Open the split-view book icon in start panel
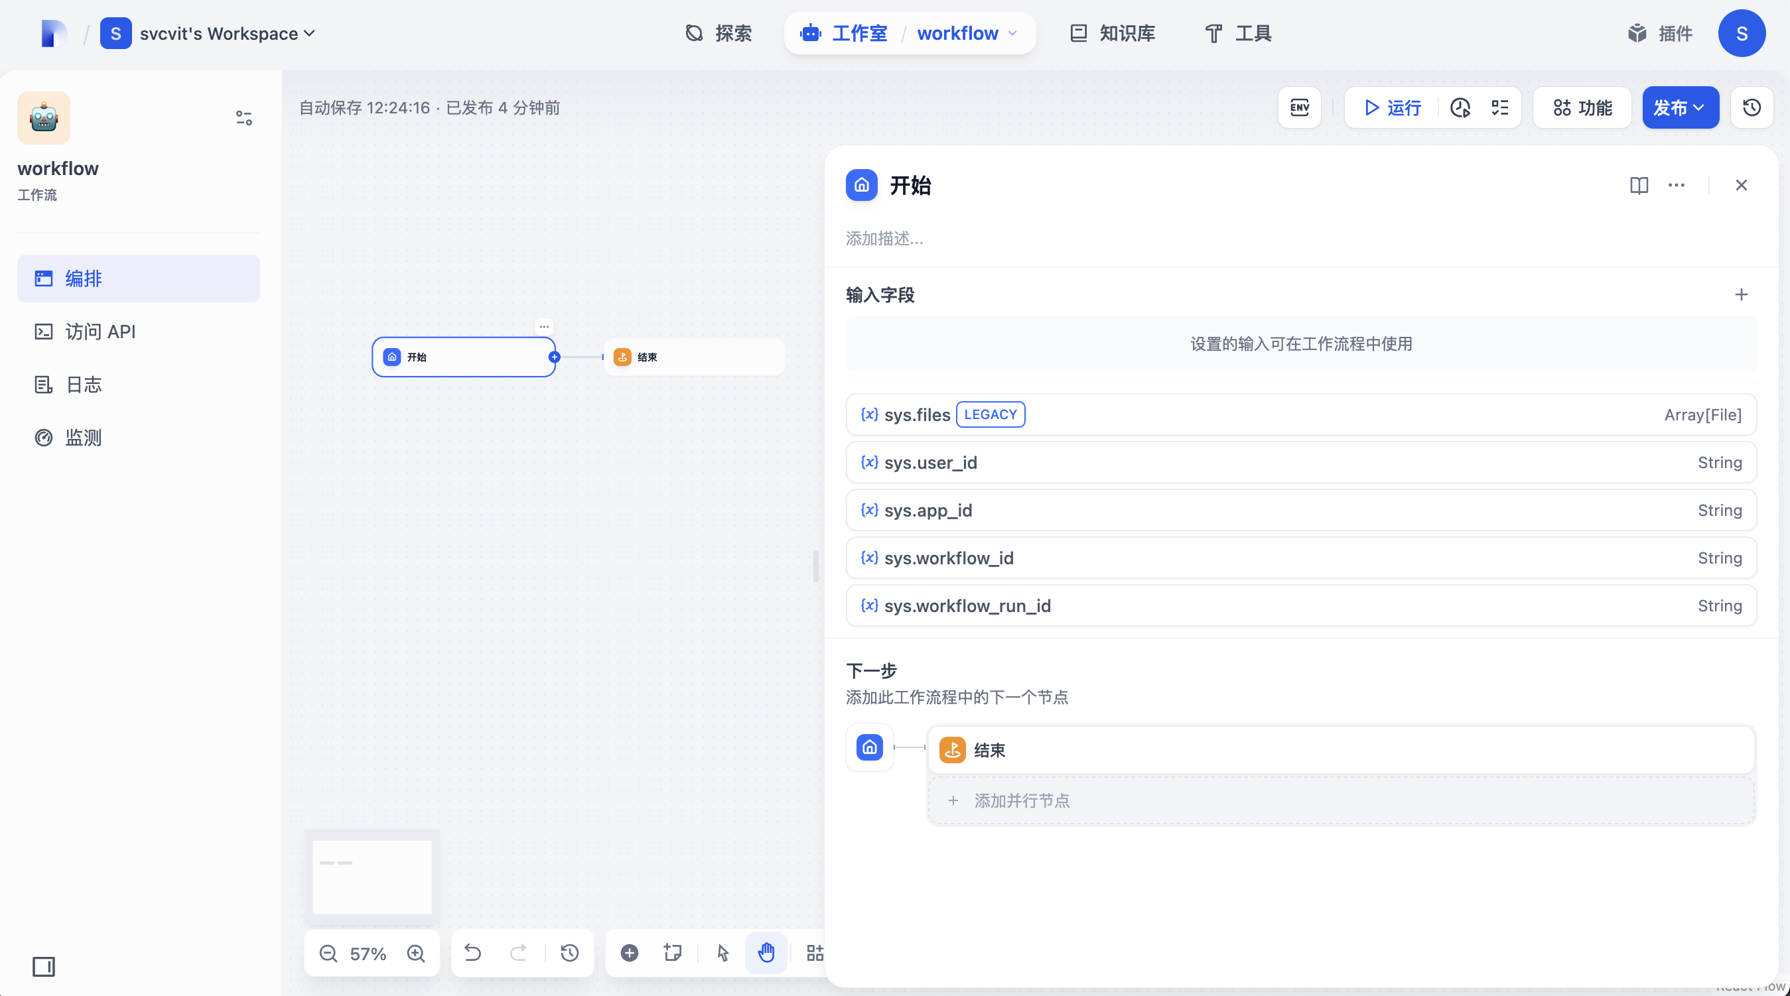Image resolution: width=1790 pixels, height=996 pixels. pos(1639,186)
